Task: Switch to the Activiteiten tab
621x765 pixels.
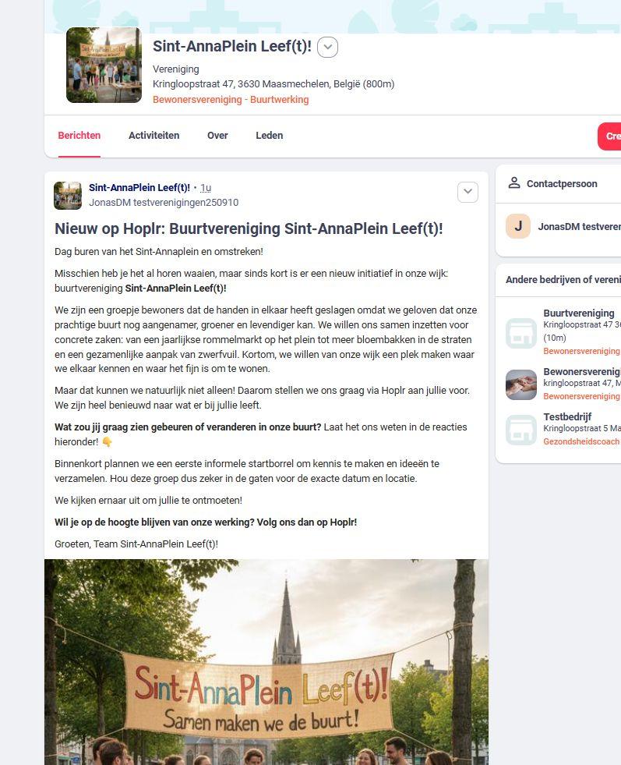Action: pos(154,136)
